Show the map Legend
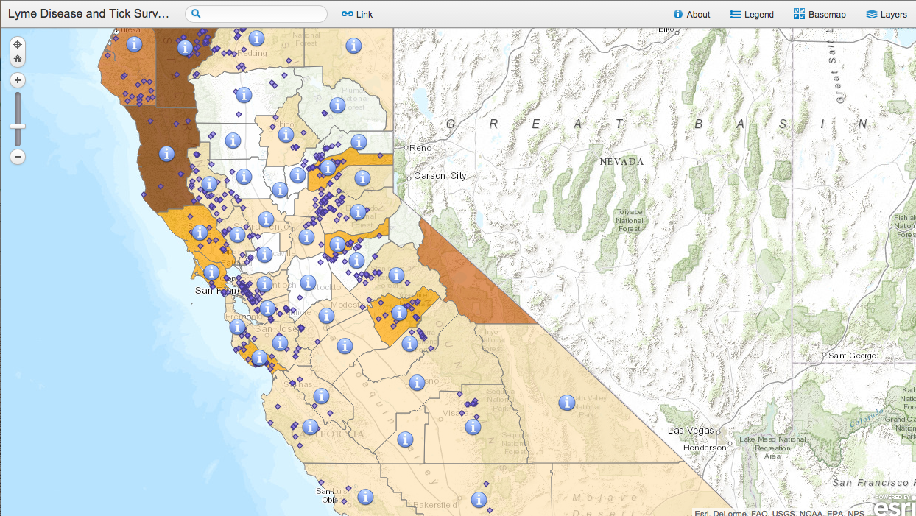Image resolution: width=916 pixels, height=516 pixels. pos(752,14)
